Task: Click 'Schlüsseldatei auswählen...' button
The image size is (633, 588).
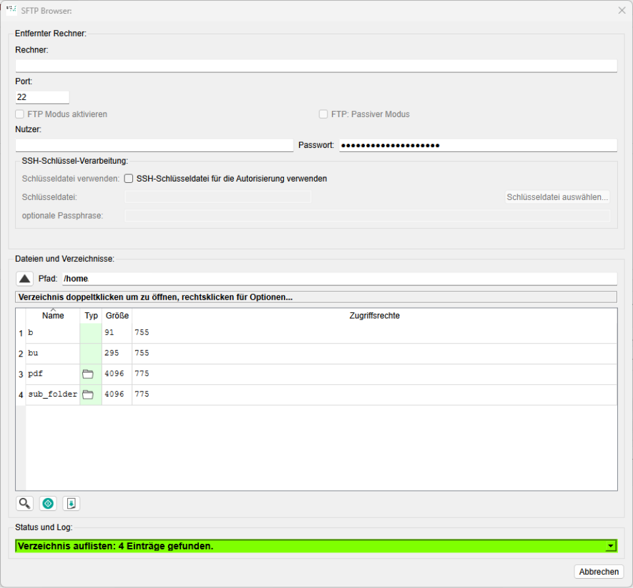Action: [x=557, y=197]
